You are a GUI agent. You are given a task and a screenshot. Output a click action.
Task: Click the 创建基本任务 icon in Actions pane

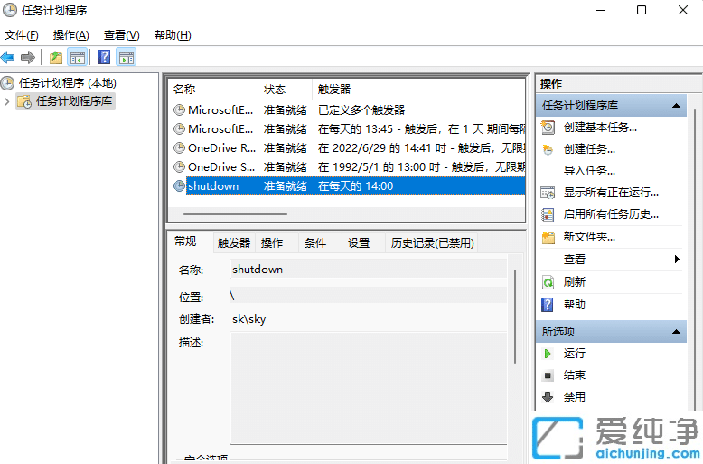click(x=548, y=128)
